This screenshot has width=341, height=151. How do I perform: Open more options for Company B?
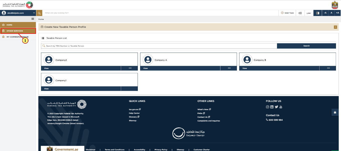(x=328, y=68)
